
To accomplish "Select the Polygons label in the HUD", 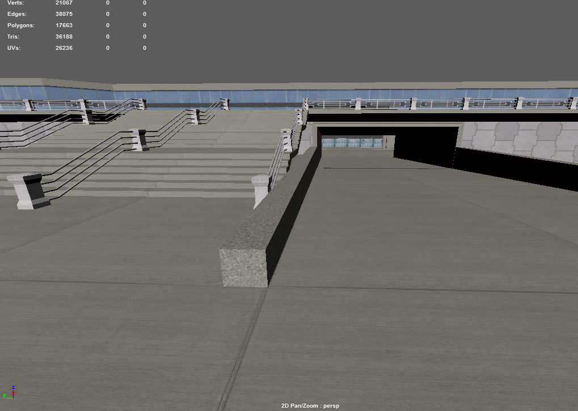I will pos(21,25).
